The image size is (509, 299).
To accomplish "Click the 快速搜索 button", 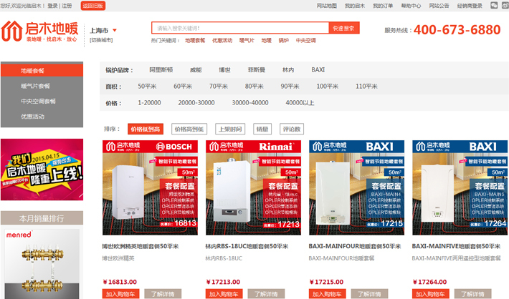I will pyautogui.click(x=344, y=28).
